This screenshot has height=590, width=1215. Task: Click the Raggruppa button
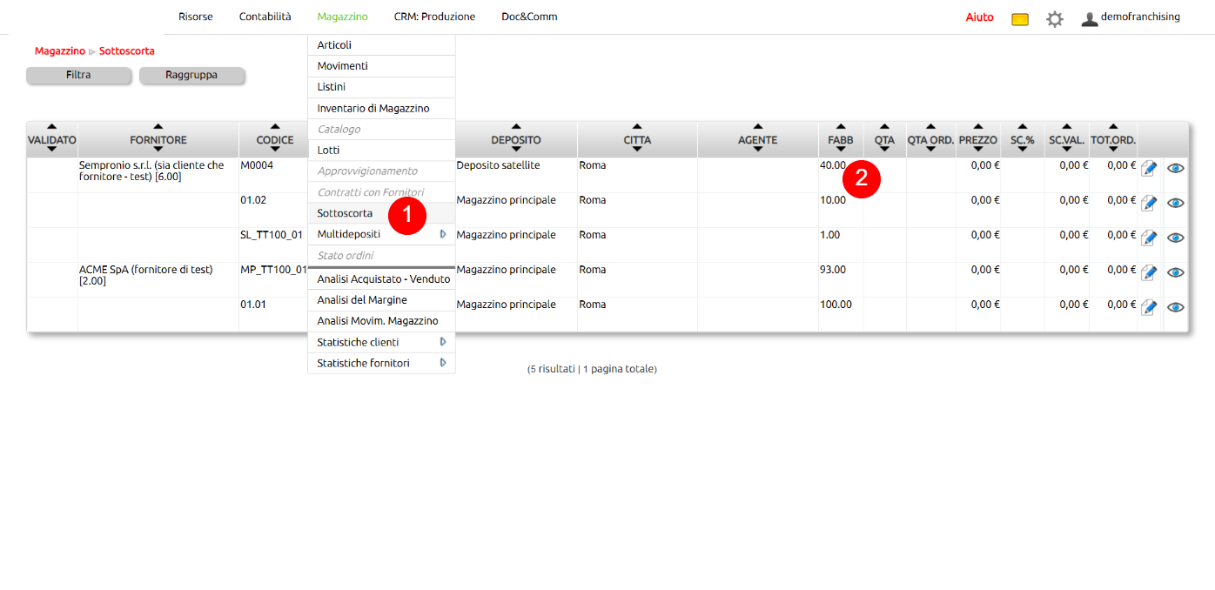[191, 76]
